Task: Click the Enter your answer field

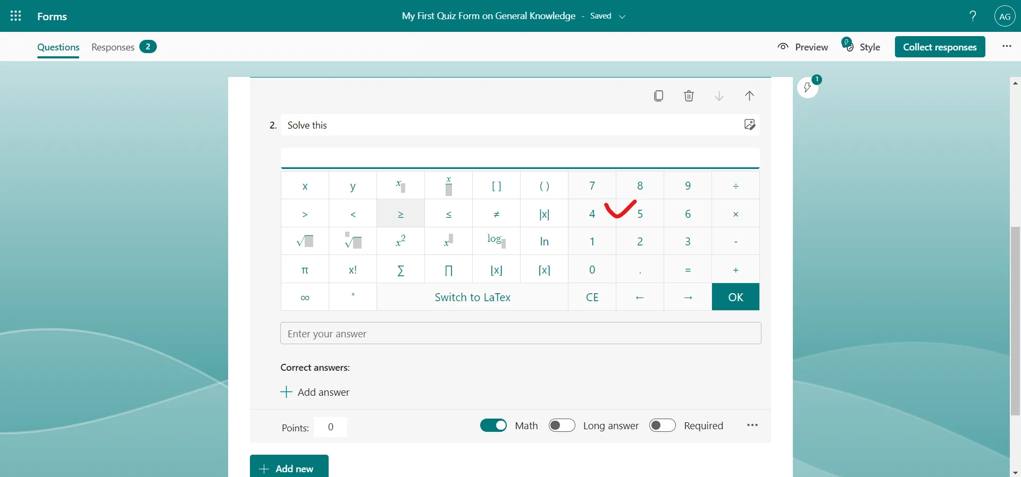Action: click(521, 334)
